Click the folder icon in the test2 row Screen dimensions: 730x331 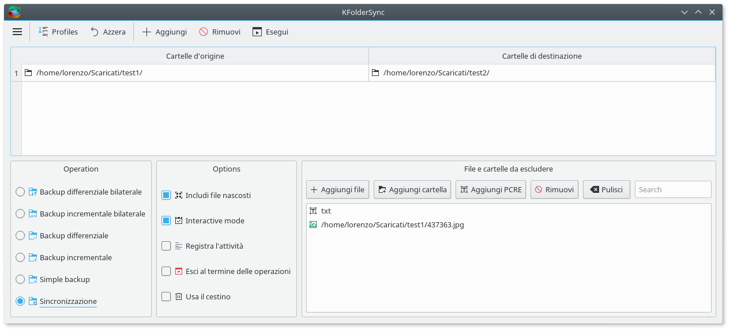click(x=375, y=73)
